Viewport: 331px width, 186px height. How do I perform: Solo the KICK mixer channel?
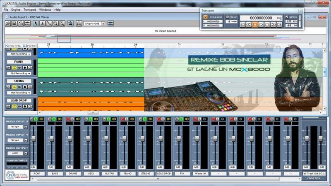[90, 119]
